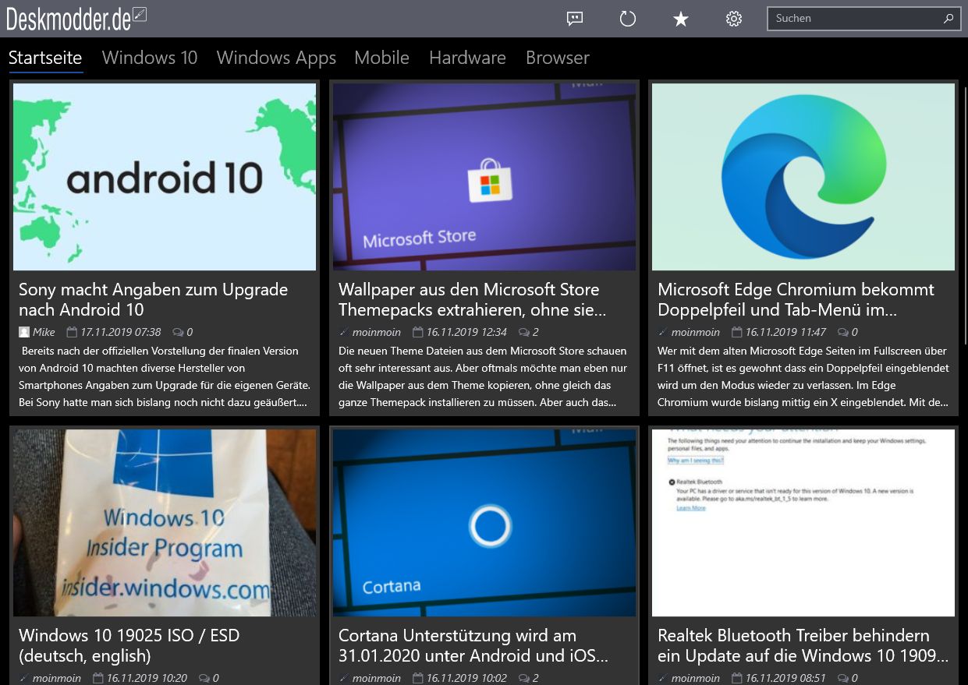Open headline 'Cortana Unterstützung wird am 31.01.2020'

473,645
